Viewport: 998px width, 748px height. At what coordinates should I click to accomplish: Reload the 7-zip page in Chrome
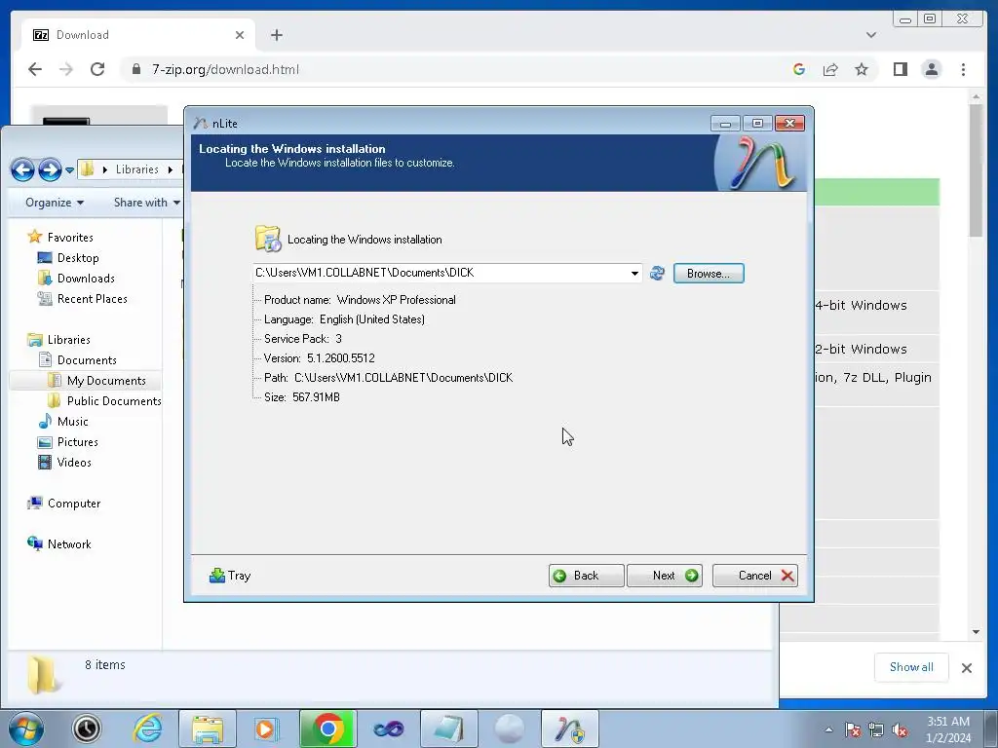click(x=97, y=69)
